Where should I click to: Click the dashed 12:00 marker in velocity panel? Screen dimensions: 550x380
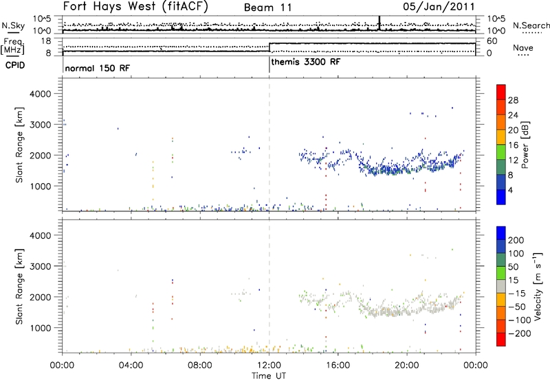click(269, 287)
